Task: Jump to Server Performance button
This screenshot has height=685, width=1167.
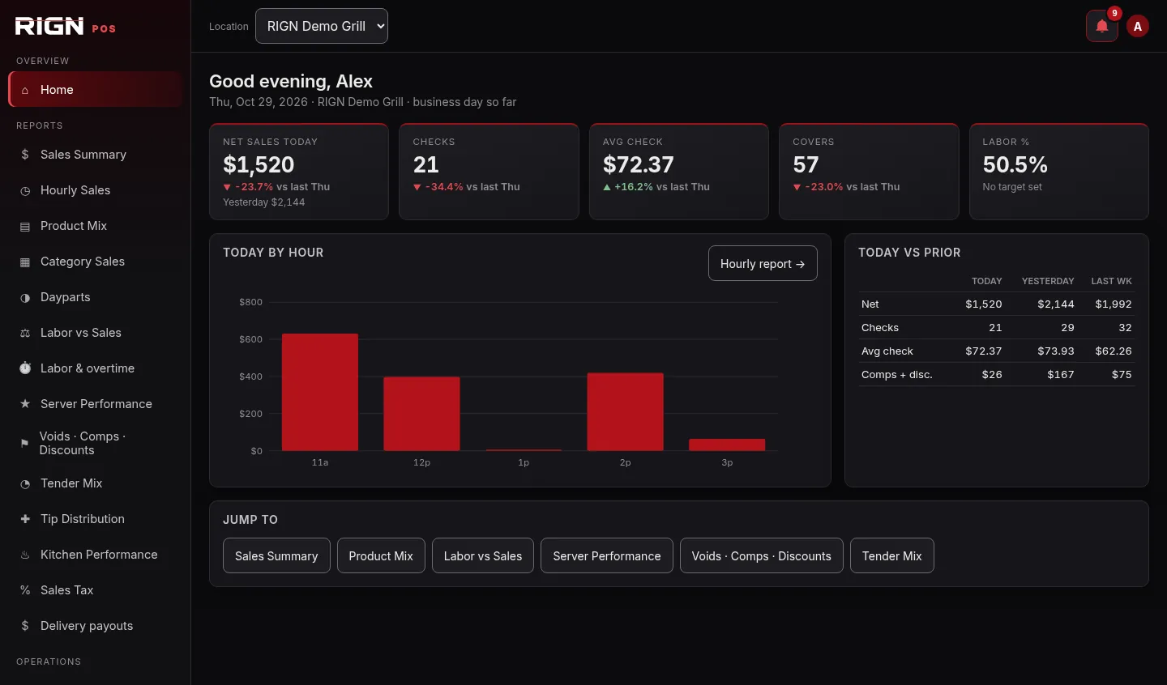Action: point(607,555)
